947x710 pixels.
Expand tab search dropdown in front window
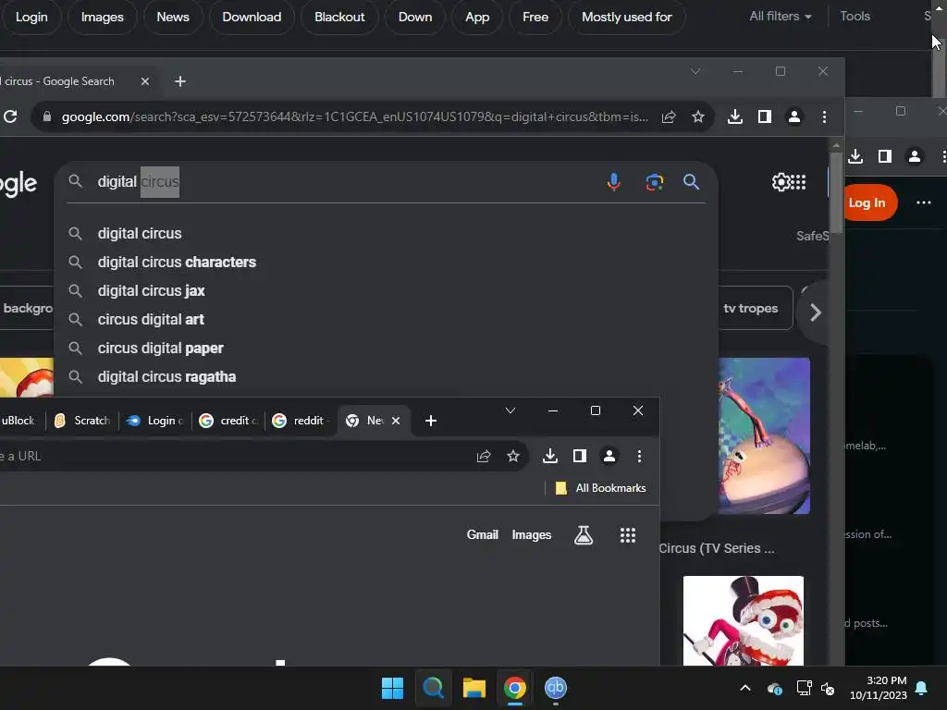(510, 410)
